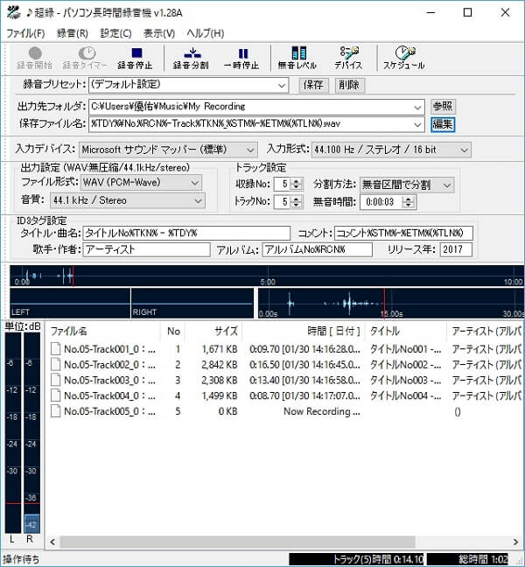Click the scroll right arrow of file list
Image resolution: width=525 pixels, height=567 pixels.
pyautogui.click(x=515, y=542)
